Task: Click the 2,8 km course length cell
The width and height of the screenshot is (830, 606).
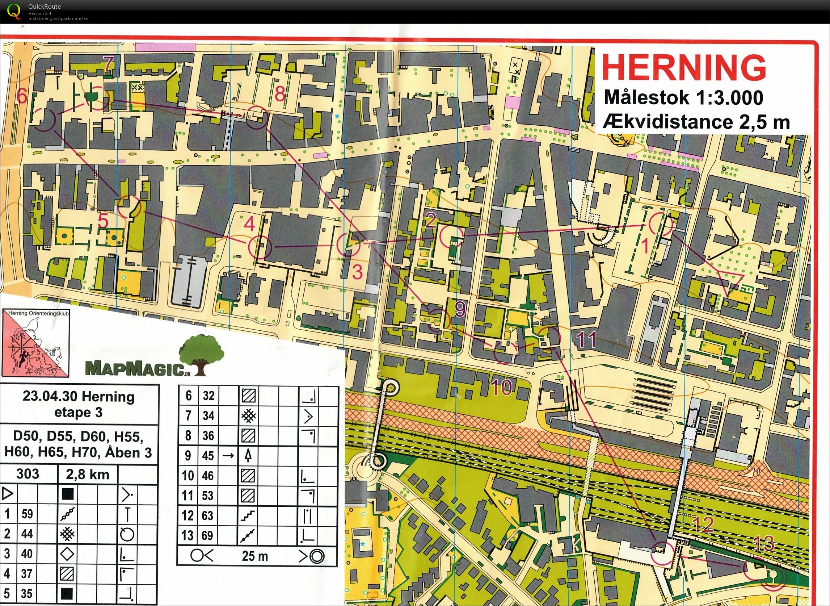Action: pos(88,474)
